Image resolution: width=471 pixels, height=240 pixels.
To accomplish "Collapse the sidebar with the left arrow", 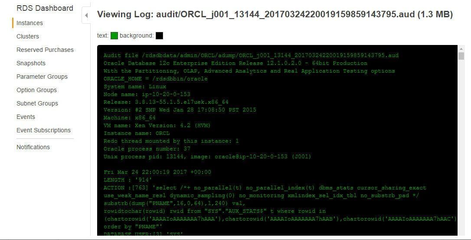I will click(86, 15).
